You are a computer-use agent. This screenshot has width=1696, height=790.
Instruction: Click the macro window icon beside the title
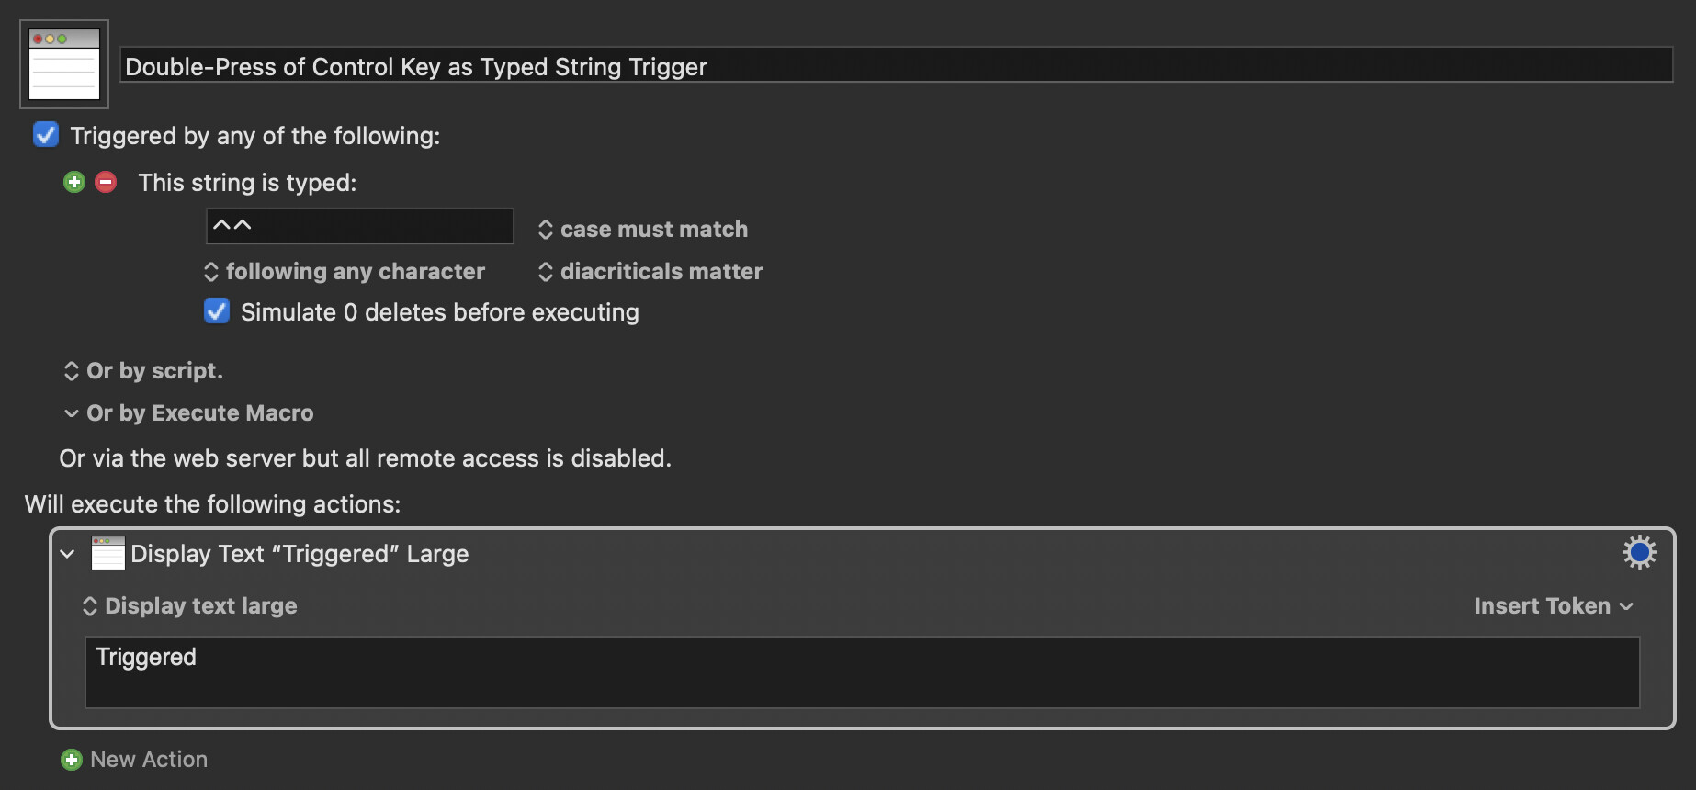tap(64, 64)
